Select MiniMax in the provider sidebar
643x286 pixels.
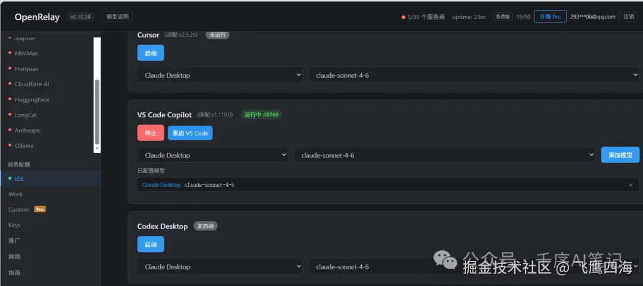click(26, 54)
